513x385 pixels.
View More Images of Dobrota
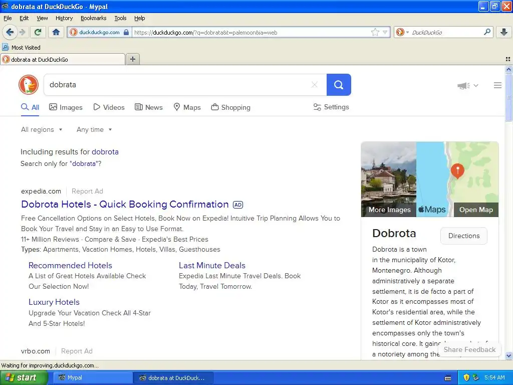pos(389,210)
